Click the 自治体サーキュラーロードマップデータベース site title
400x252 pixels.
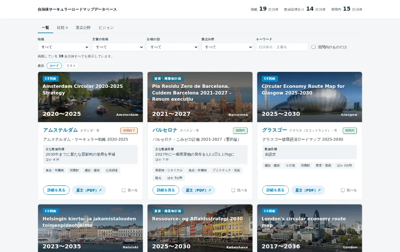(x=77, y=9)
